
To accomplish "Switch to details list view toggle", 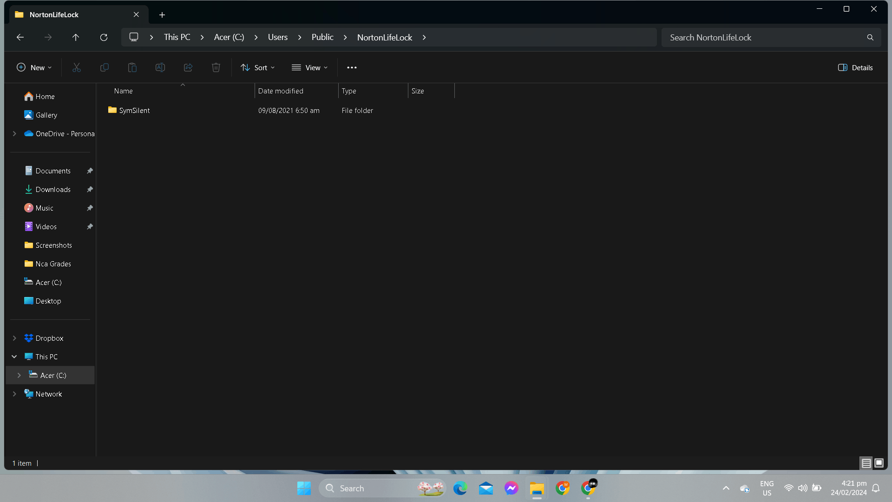I will [866, 463].
